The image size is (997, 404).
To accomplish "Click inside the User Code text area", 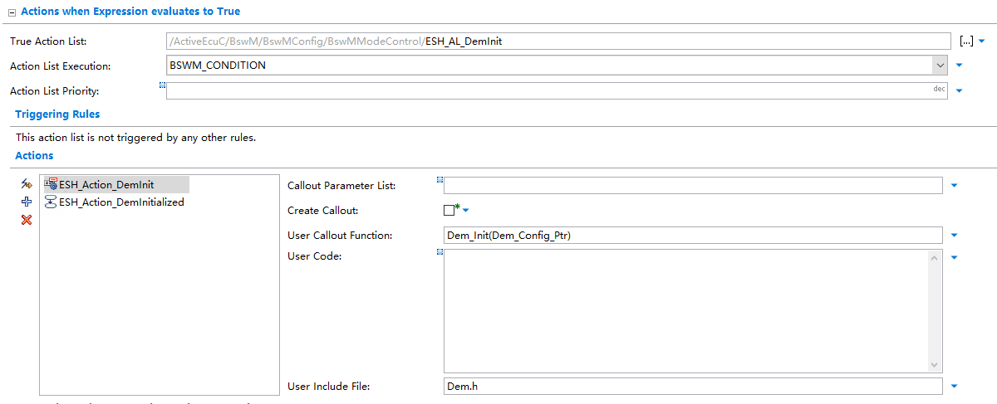I will [x=686, y=311].
